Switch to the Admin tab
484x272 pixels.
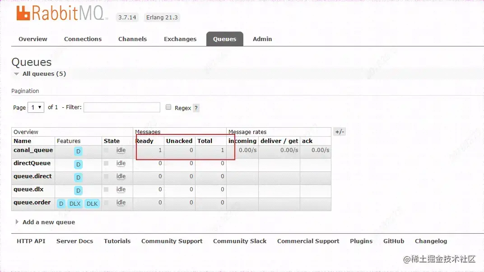[262, 39]
